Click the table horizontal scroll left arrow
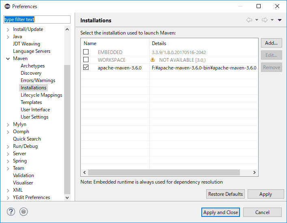This screenshot has height=223, width=287. [x=84, y=173]
